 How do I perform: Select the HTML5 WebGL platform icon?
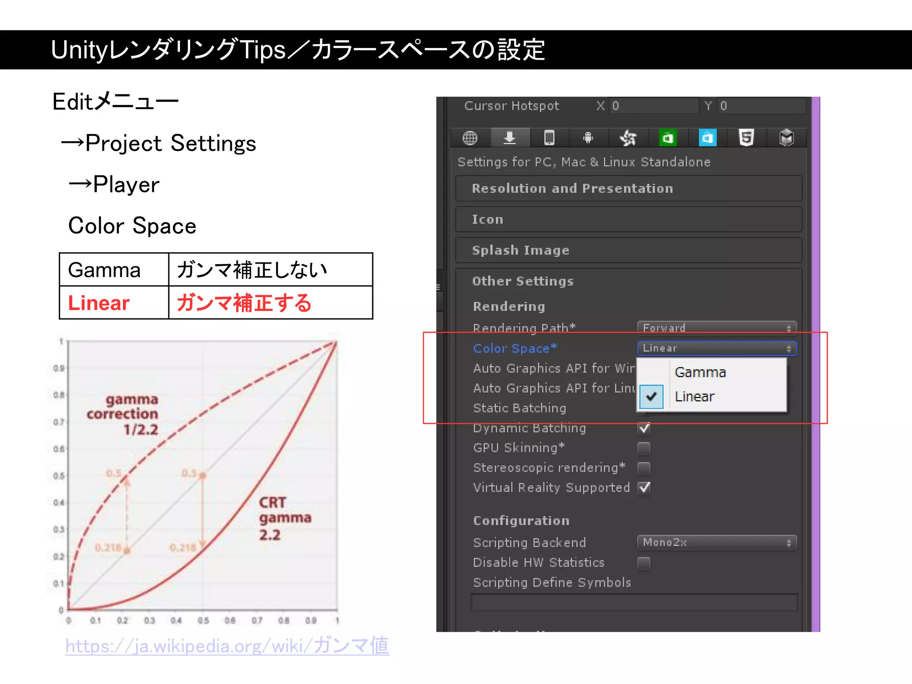pos(746,138)
